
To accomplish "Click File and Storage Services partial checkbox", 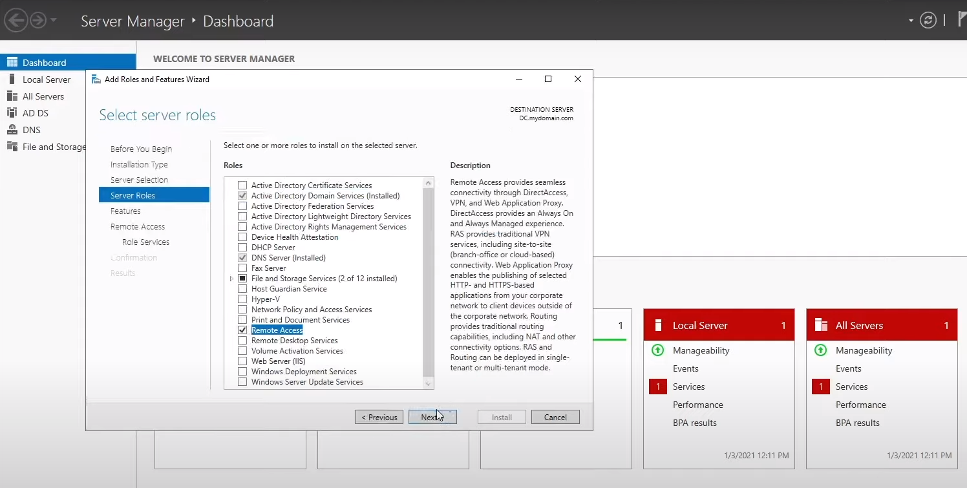I will click(242, 279).
